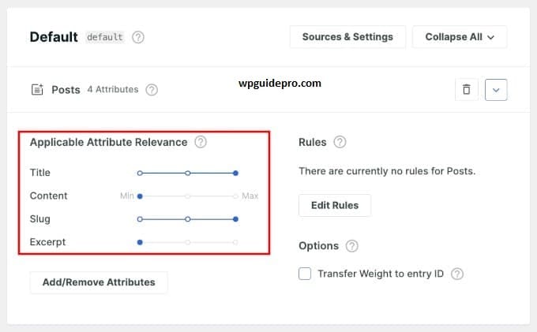Viewport: 537px width, 332px height.
Task: Open help for Applicable Attribute Relevance
Action: coord(201,143)
